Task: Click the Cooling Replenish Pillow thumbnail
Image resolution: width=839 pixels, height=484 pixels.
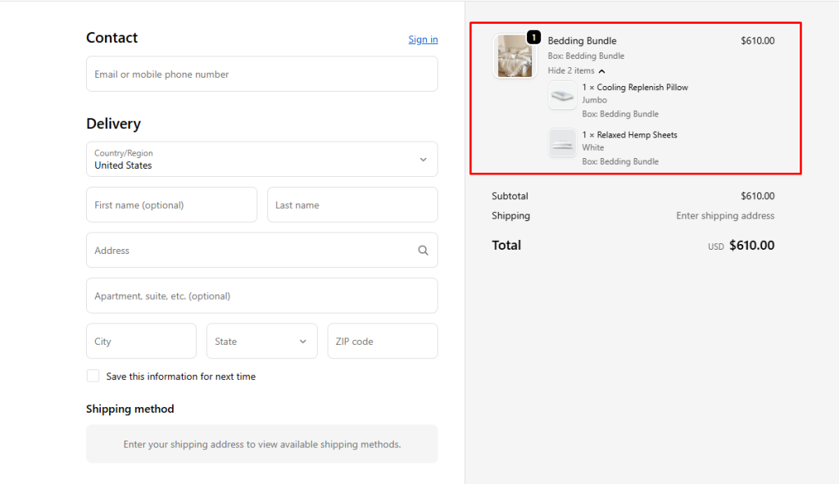Action: click(562, 96)
